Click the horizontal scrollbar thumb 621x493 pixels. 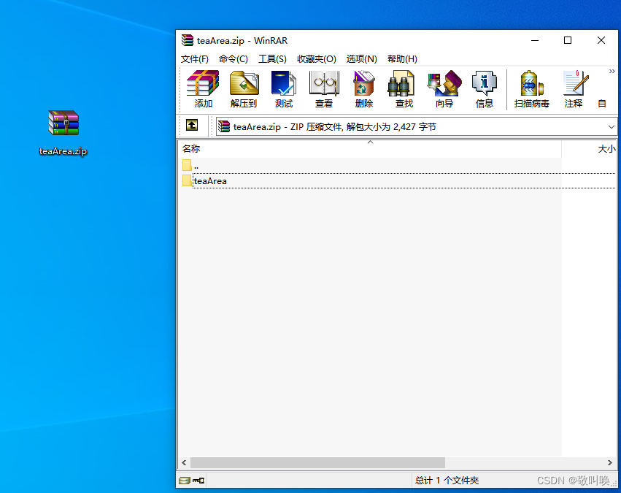317,462
